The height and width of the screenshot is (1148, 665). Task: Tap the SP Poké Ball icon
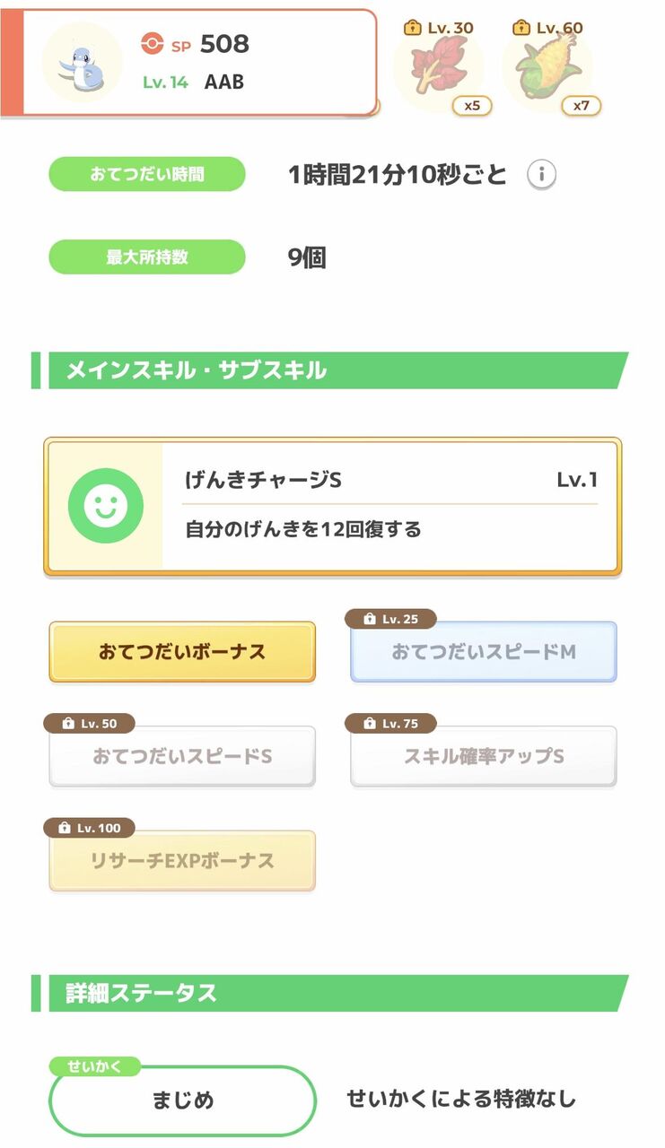point(153,43)
